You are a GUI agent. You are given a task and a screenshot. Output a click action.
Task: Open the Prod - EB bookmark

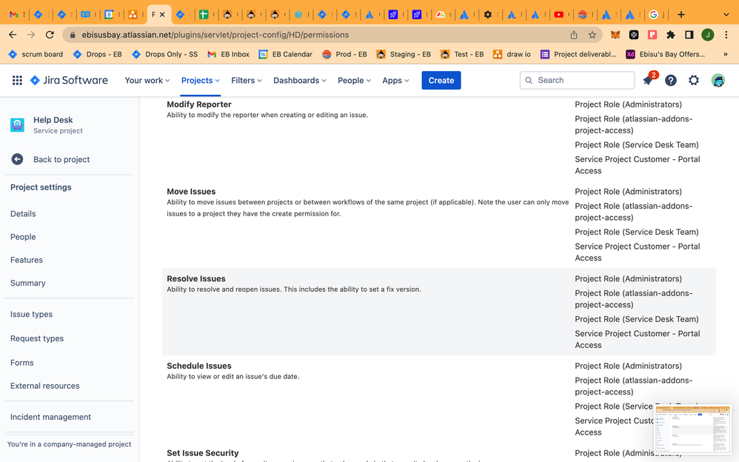(x=344, y=54)
